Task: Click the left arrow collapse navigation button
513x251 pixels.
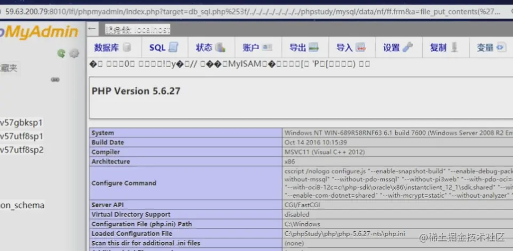Action: 92,29
